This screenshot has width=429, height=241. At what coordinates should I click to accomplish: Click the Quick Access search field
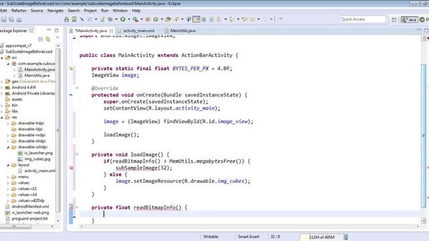[363, 19]
